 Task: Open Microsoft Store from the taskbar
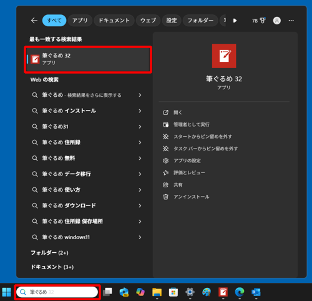(173, 292)
